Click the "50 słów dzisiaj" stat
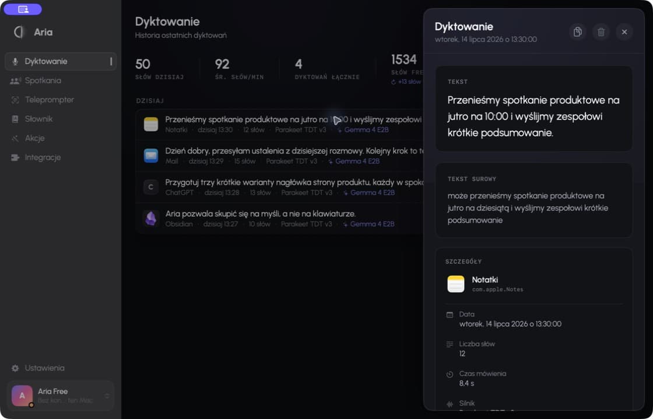The image size is (653, 419). (160, 69)
